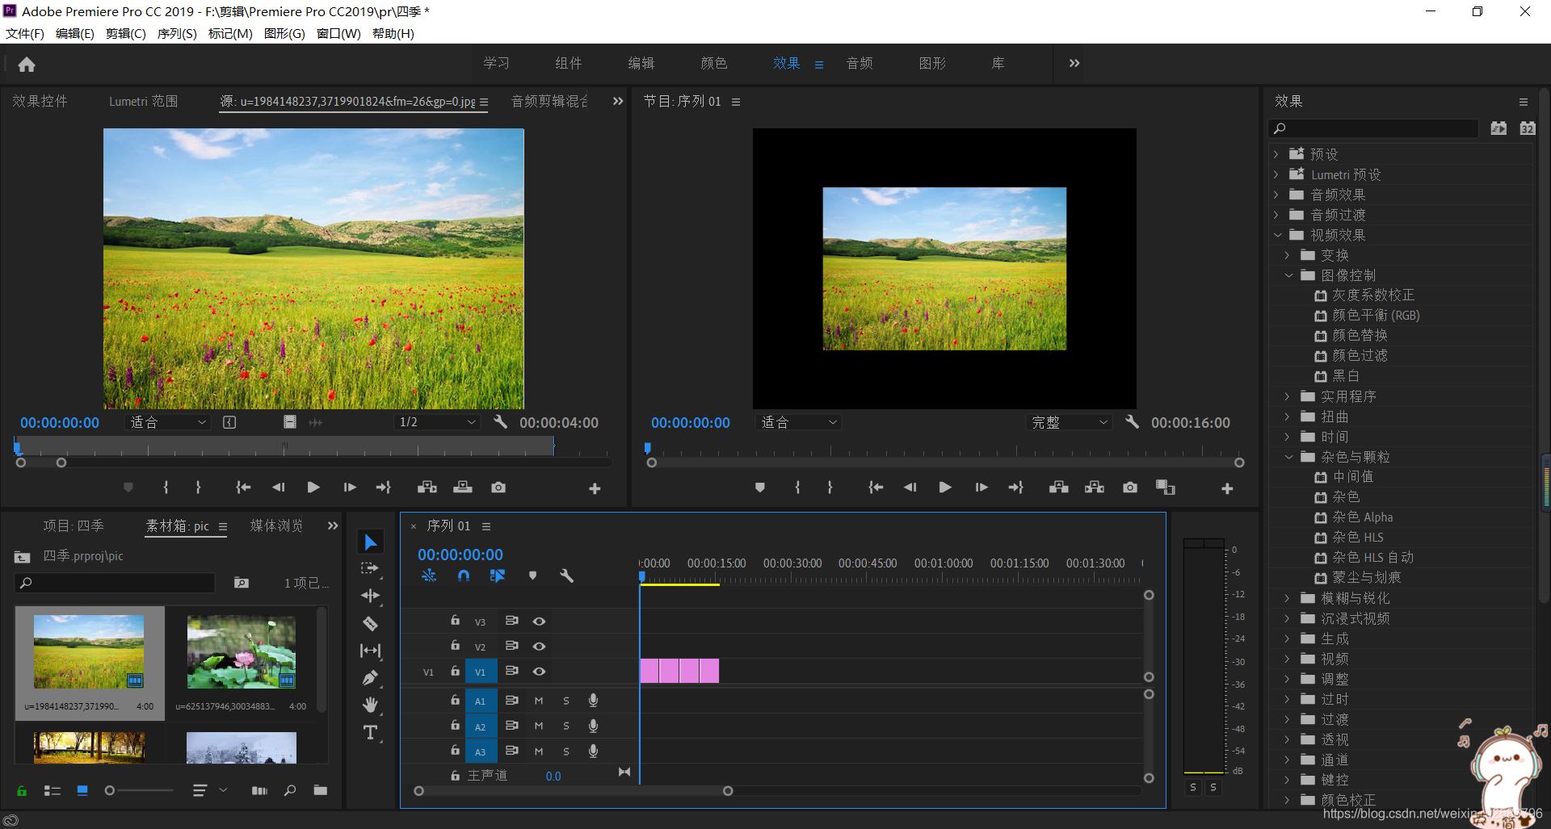Open Program monitor settings wrench
The height and width of the screenshot is (829, 1551).
1132,422
